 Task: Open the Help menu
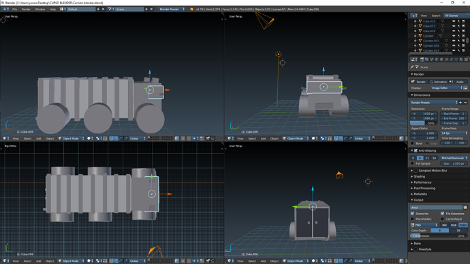(x=52, y=10)
